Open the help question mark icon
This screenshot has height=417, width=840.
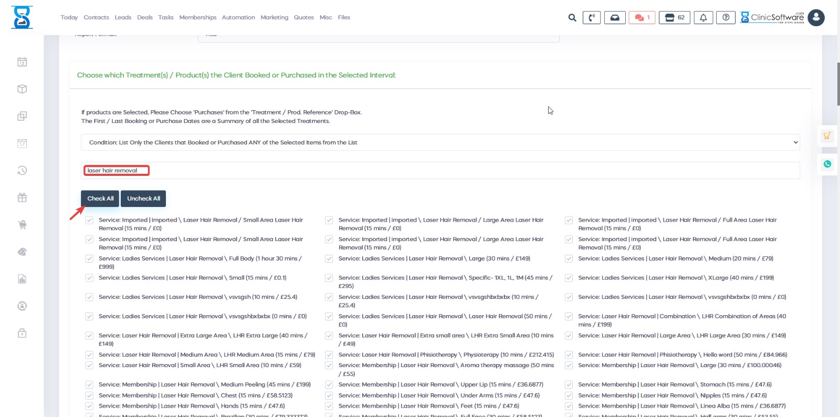click(726, 18)
